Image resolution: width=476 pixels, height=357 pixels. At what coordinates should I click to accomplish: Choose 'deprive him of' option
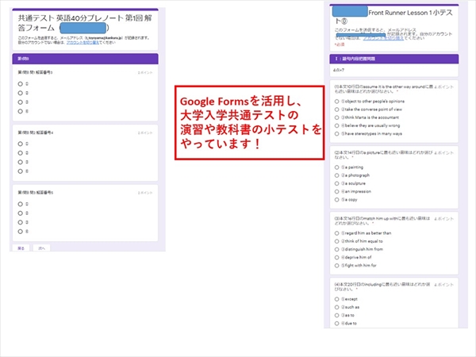coord(336,257)
